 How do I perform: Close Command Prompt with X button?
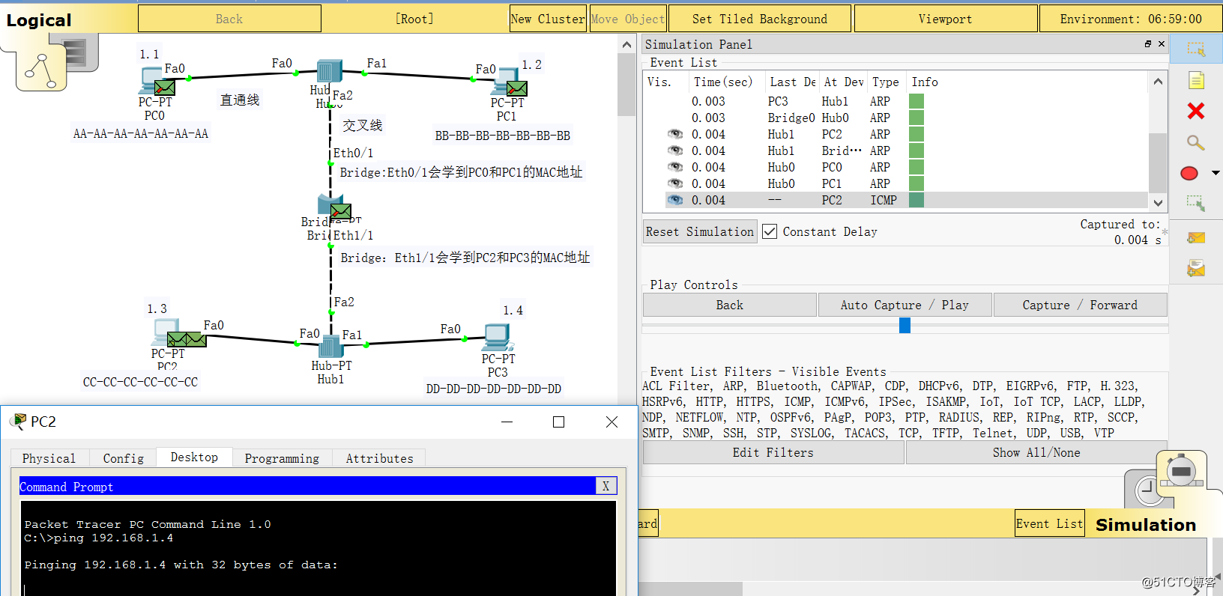point(606,486)
